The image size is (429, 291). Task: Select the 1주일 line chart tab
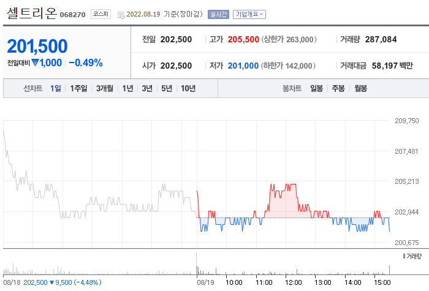[78, 88]
